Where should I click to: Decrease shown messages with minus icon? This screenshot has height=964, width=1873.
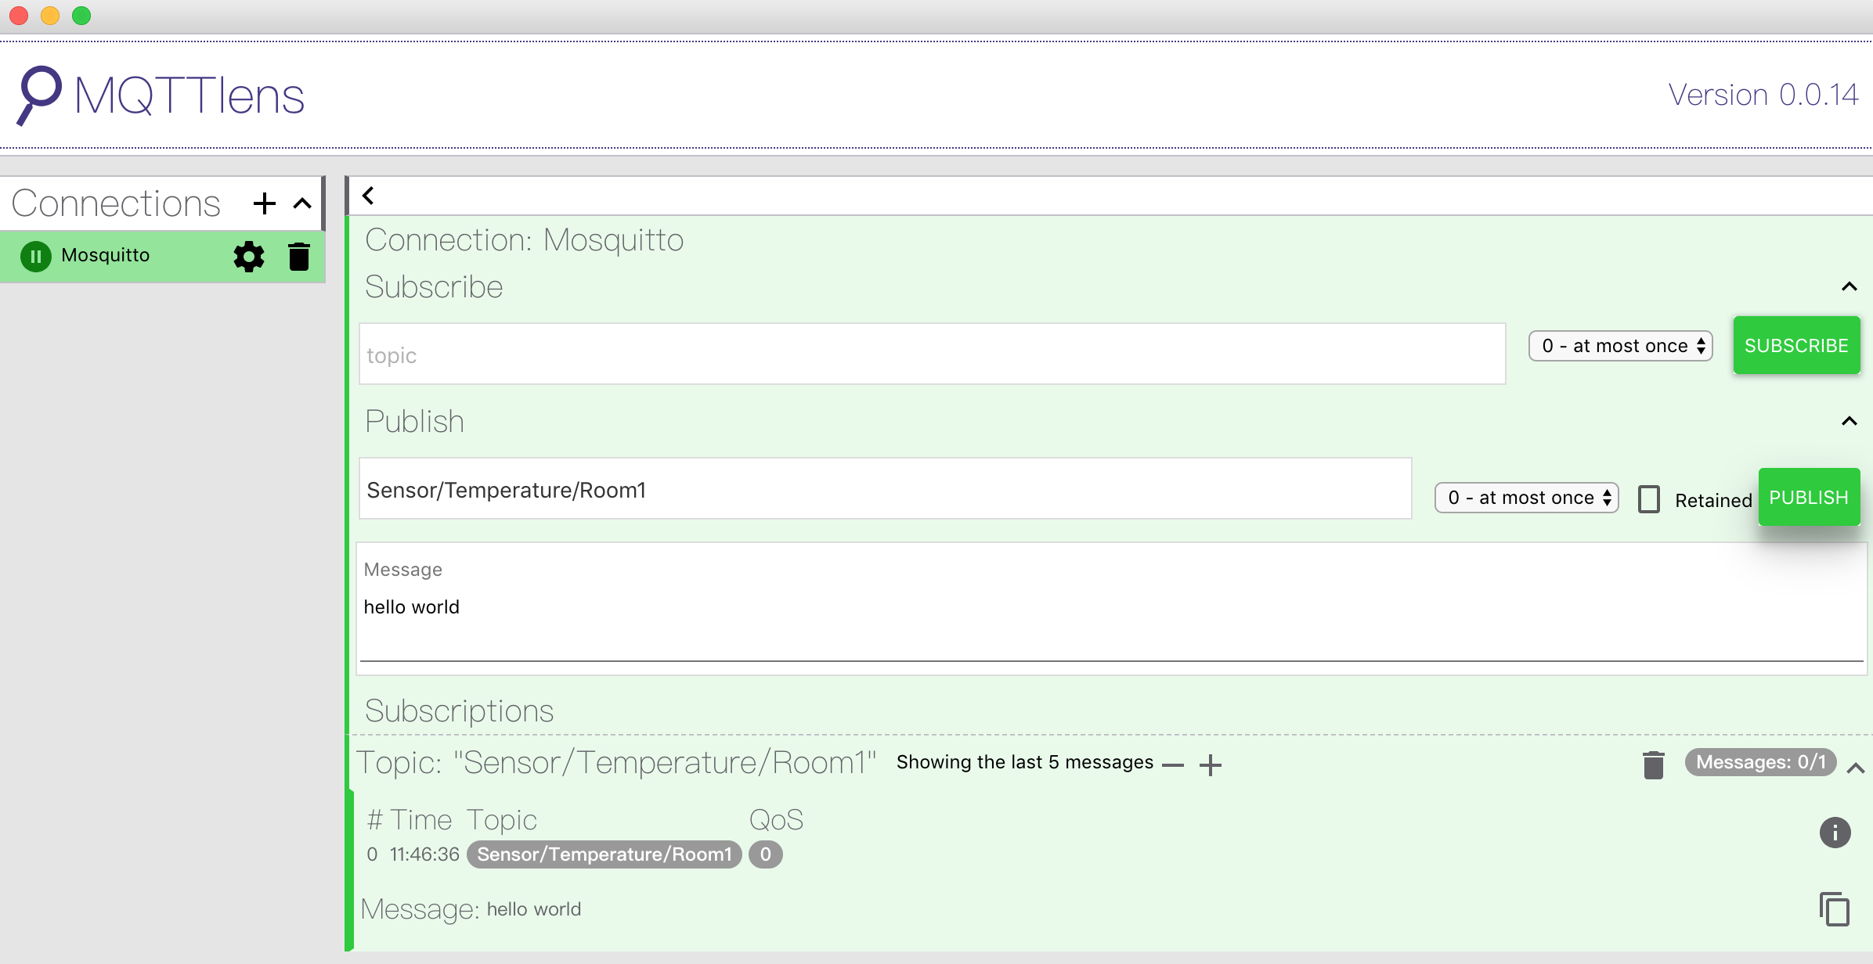click(x=1173, y=764)
